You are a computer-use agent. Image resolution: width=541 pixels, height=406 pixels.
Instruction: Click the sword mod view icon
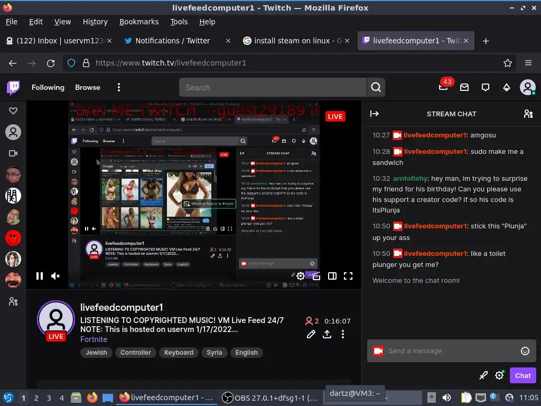click(x=483, y=375)
